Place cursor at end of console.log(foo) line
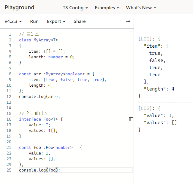This screenshot has width=193, height=184. pyautogui.click(x=60, y=170)
